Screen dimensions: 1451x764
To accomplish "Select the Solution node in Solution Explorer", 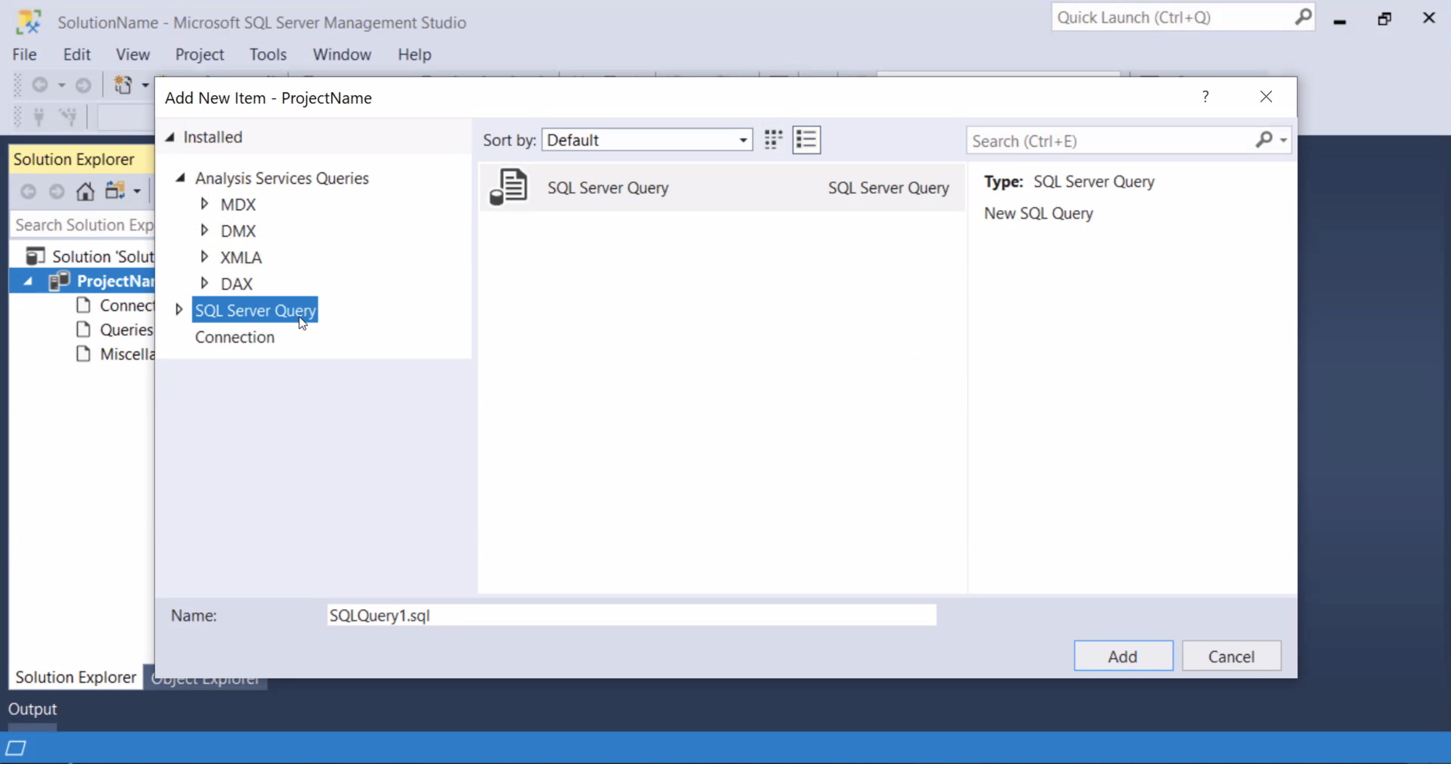I will coord(102,257).
